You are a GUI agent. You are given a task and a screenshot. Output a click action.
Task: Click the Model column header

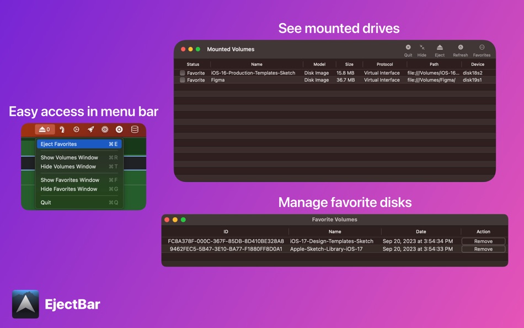319,64
